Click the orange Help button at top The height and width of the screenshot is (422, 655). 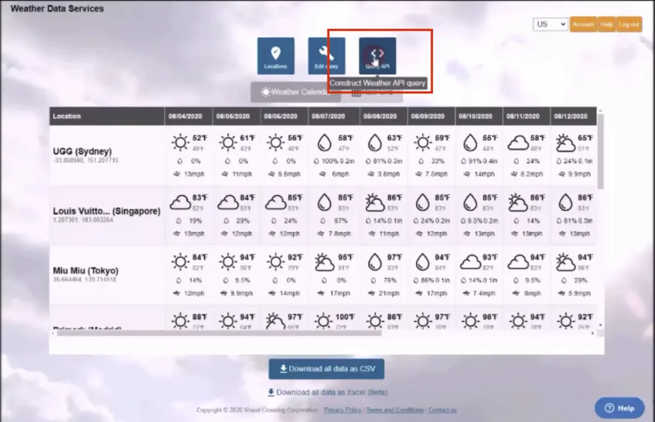click(606, 24)
